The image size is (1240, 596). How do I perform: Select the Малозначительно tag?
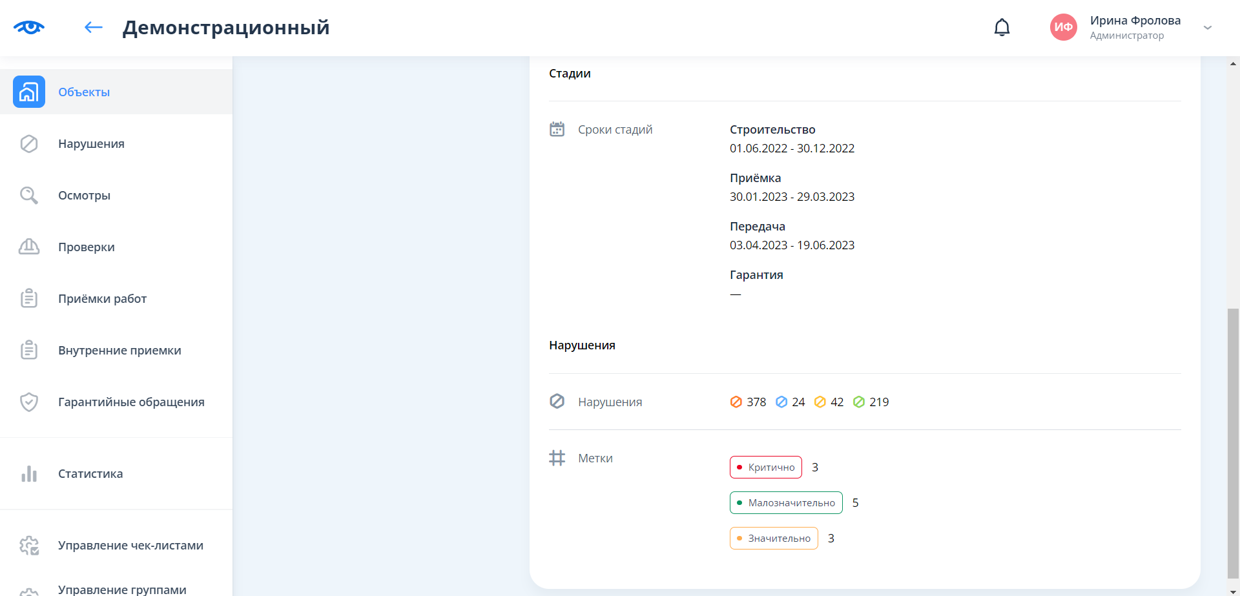(785, 503)
